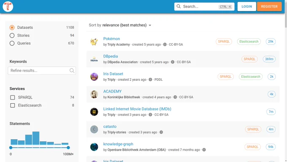Click the Elasticsearch tag on first Iris Dataset row

251,77
